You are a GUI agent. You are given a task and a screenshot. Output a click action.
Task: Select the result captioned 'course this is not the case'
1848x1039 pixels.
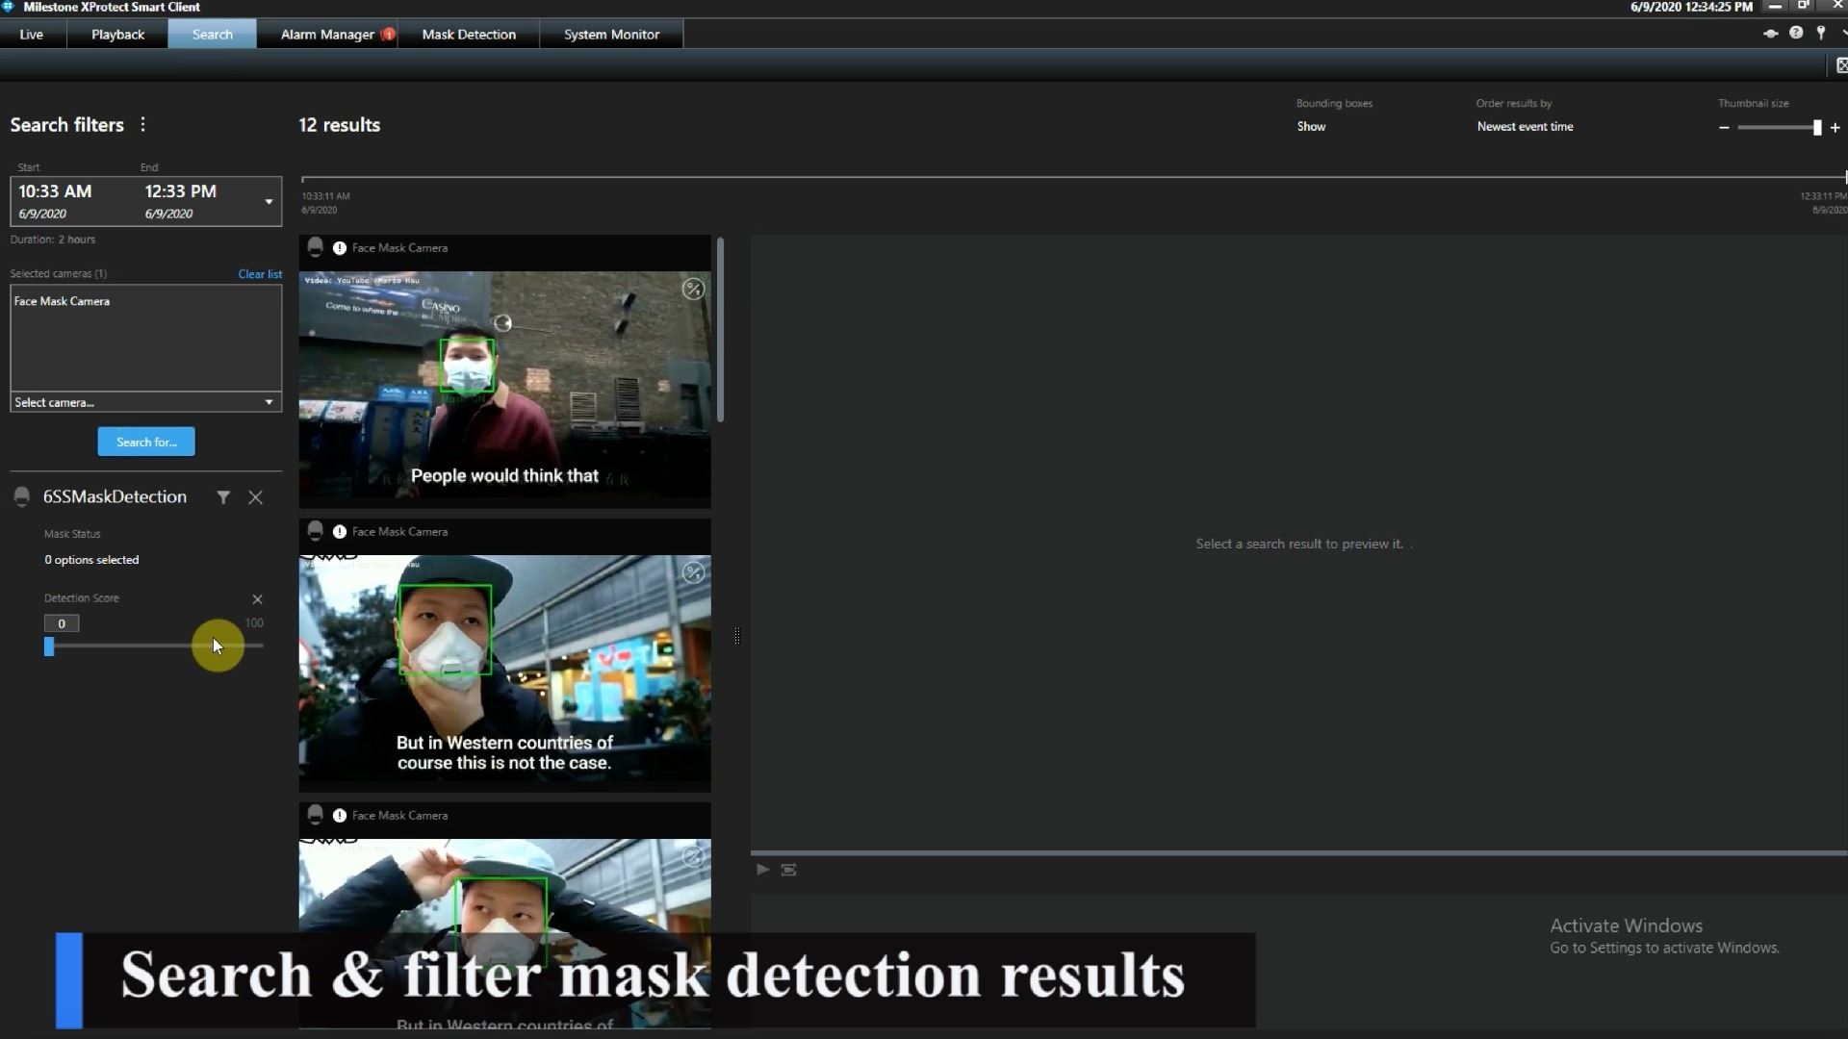(x=504, y=655)
